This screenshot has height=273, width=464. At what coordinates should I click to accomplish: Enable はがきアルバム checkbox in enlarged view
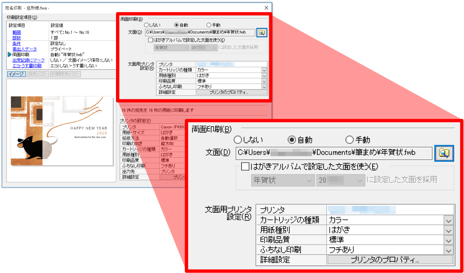tap(245, 167)
